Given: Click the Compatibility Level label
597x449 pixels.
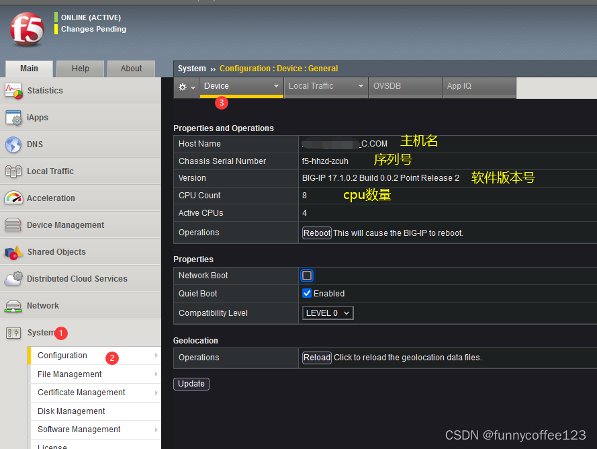Looking at the screenshot, I should (x=213, y=313).
